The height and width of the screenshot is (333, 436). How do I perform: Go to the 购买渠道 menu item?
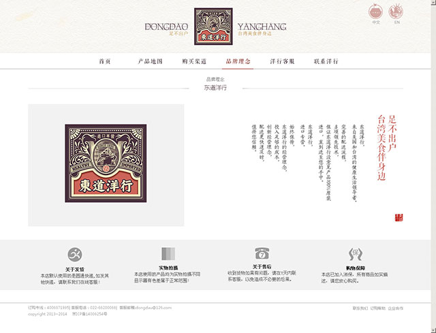point(194,61)
